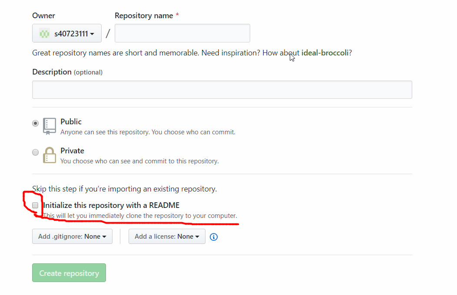Viewport: 457px width, 295px height.
Task: Click the s40723111 owner avatar icon
Action: [44, 34]
